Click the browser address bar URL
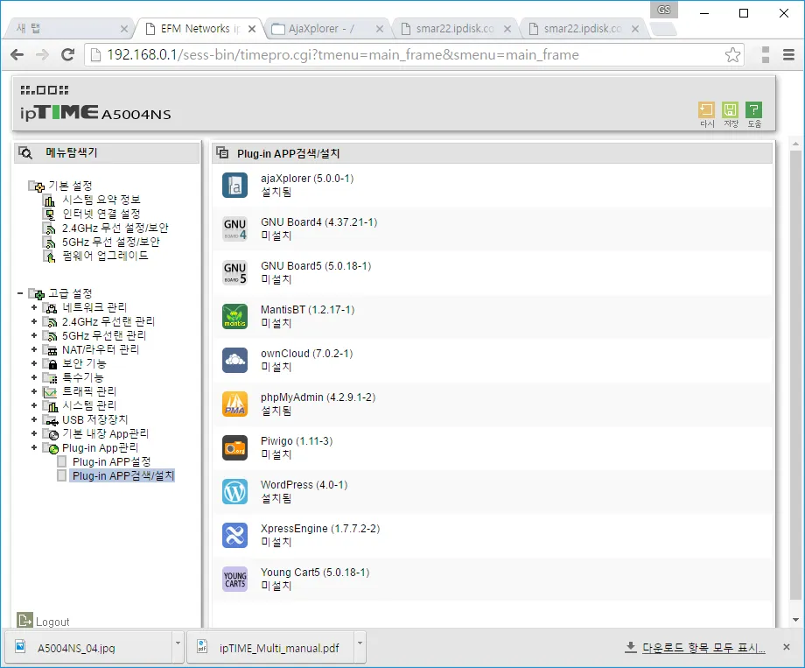The width and height of the screenshot is (805, 668). (x=343, y=54)
